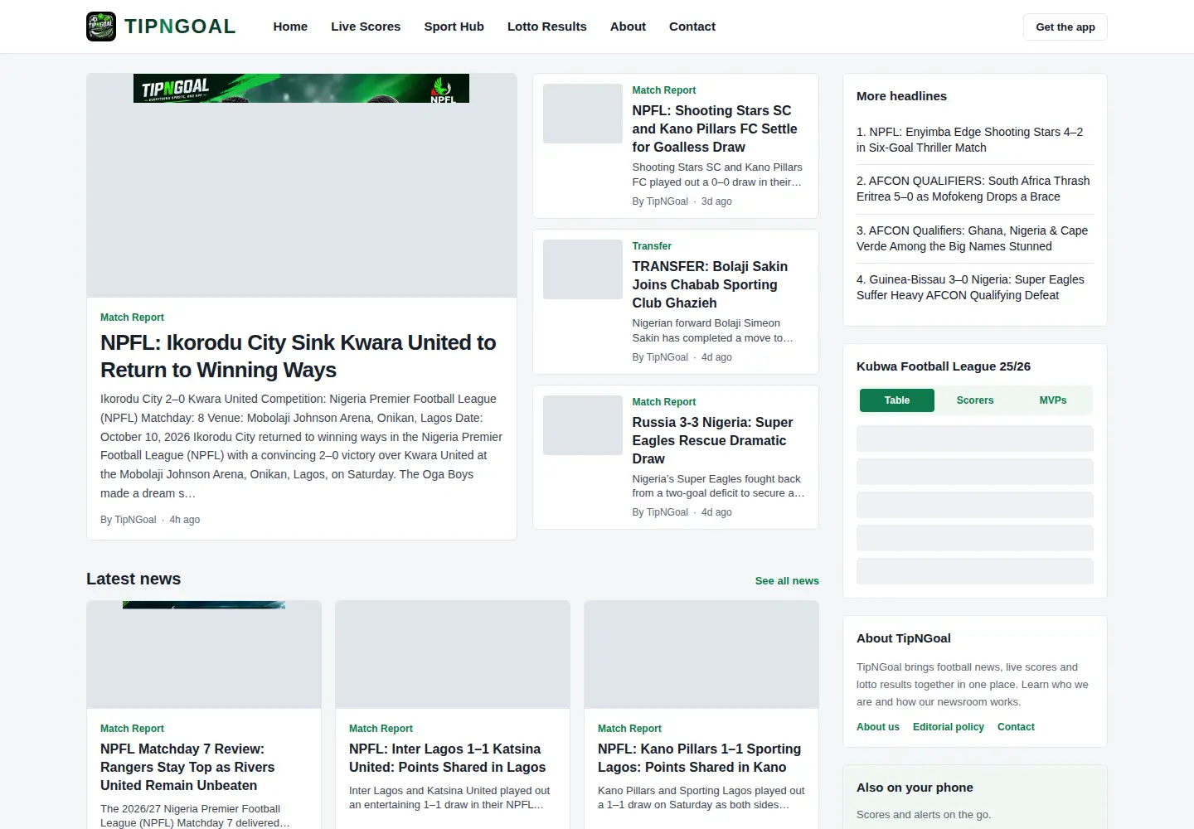Open Guinea-Bissau 3–0 Nigeria headline
Screen dimensions: 1194x829
pyautogui.click(x=970, y=287)
